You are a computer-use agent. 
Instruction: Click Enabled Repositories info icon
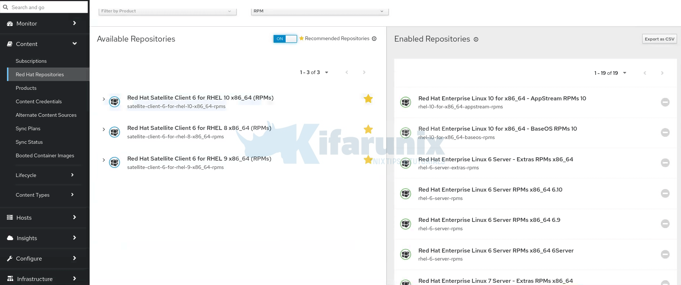click(476, 39)
